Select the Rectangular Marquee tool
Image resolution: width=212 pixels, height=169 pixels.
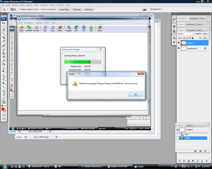pyautogui.click(x=3, y=27)
